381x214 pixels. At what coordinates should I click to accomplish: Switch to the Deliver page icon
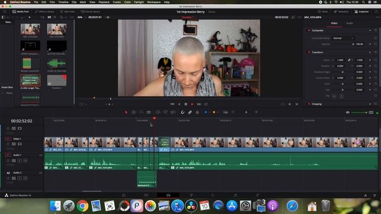click(257, 195)
